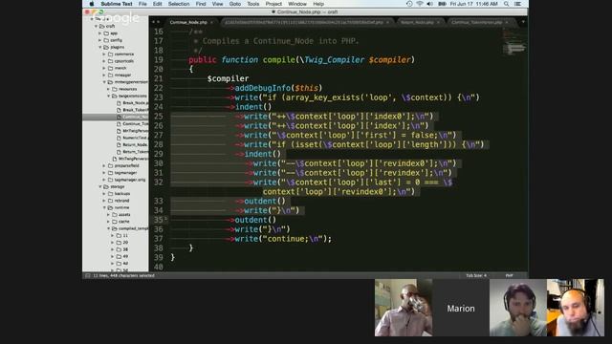Click the Time Machine clock icon in menu bar
This screenshot has width=612, height=344.
pos(409,4)
